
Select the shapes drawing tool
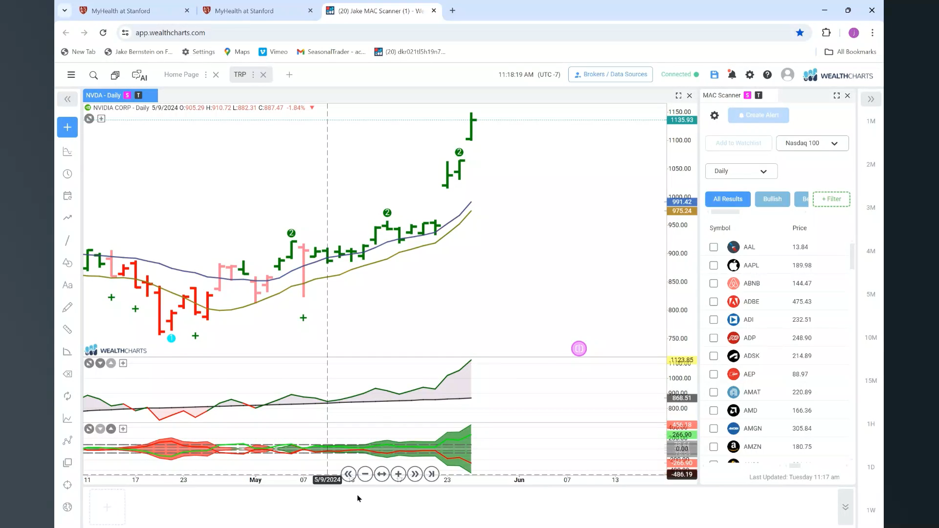tap(67, 263)
